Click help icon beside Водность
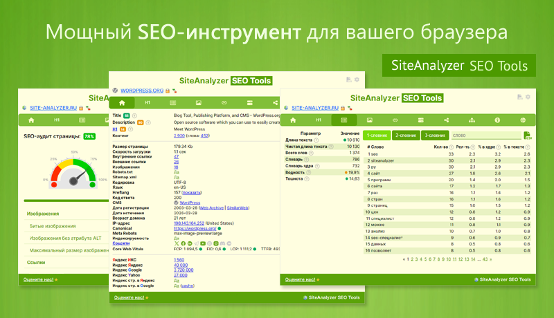Screen dimensions: 554x318 pyautogui.click(x=308, y=172)
